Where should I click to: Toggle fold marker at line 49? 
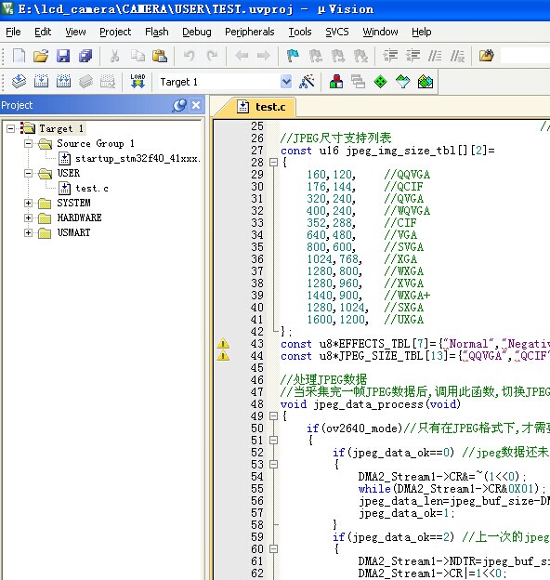273,416
